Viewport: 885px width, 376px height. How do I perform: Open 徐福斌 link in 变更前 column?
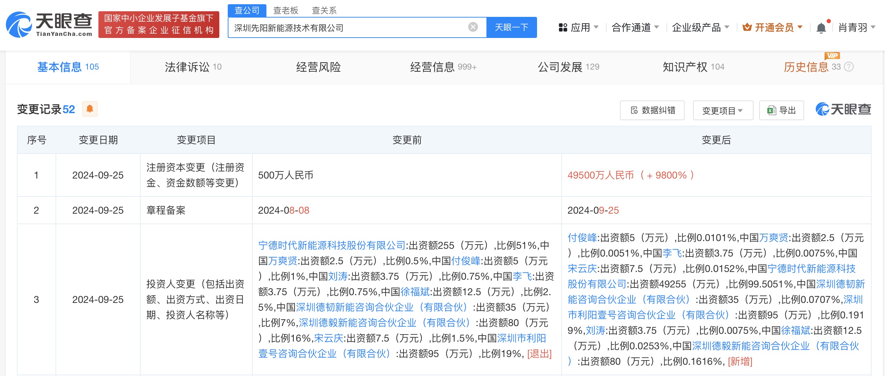coord(415,292)
